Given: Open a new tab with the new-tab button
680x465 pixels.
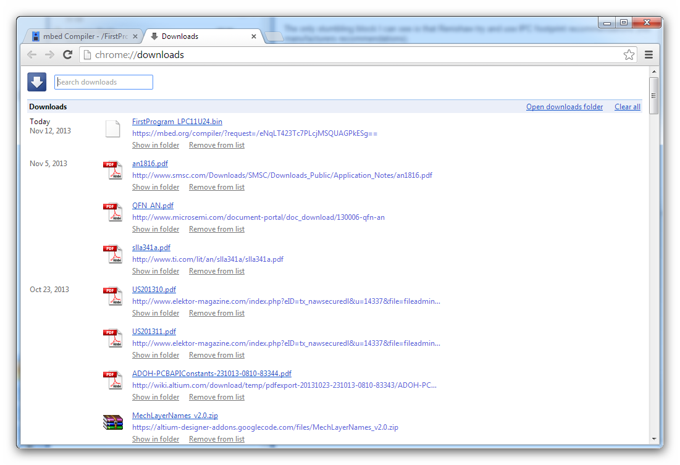Looking at the screenshot, I should point(274,37).
